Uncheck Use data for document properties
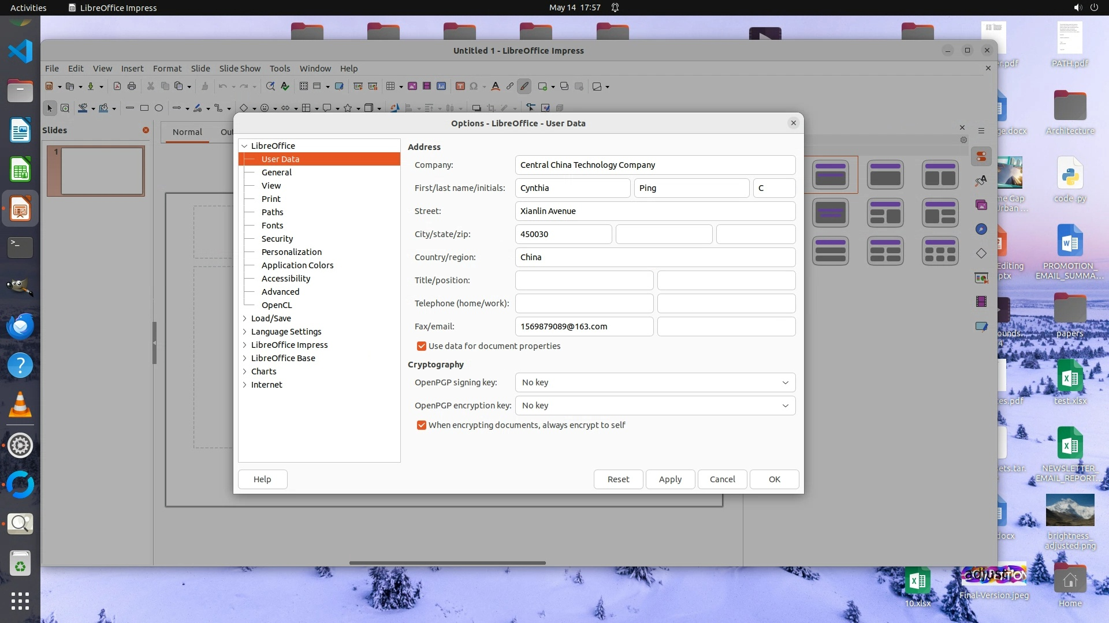 point(422,346)
